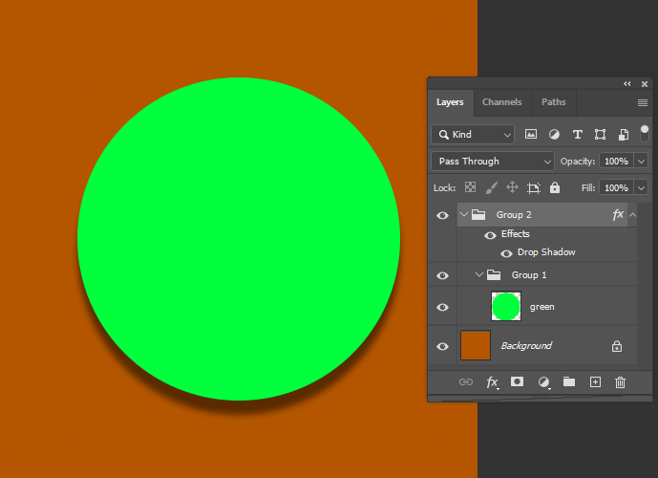Filter layers by pixel layers icon

coord(531,135)
